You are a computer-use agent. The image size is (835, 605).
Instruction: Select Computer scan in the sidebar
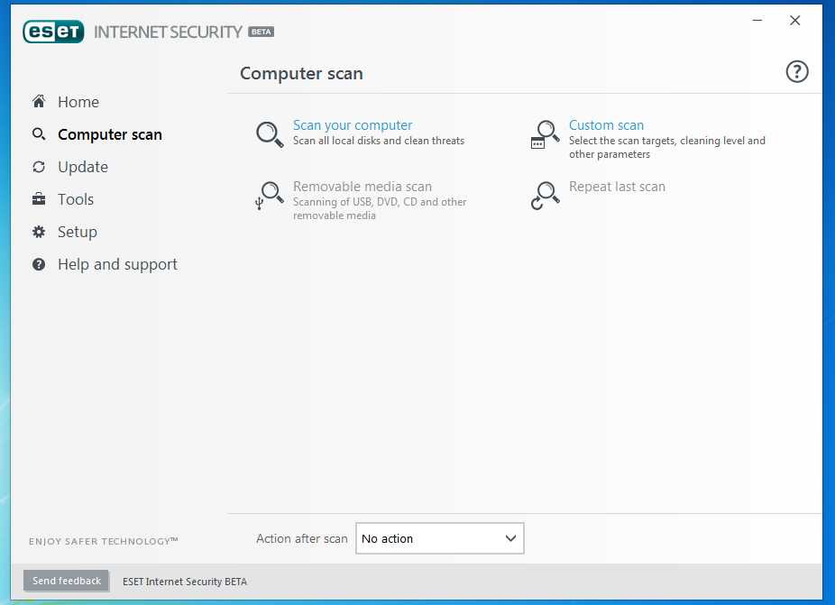point(110,134)
